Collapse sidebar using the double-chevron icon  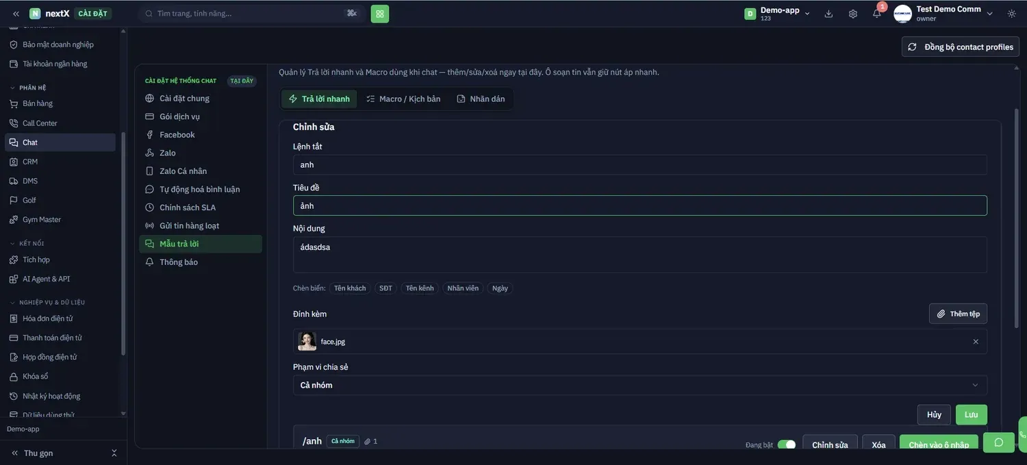click(16, 14)
